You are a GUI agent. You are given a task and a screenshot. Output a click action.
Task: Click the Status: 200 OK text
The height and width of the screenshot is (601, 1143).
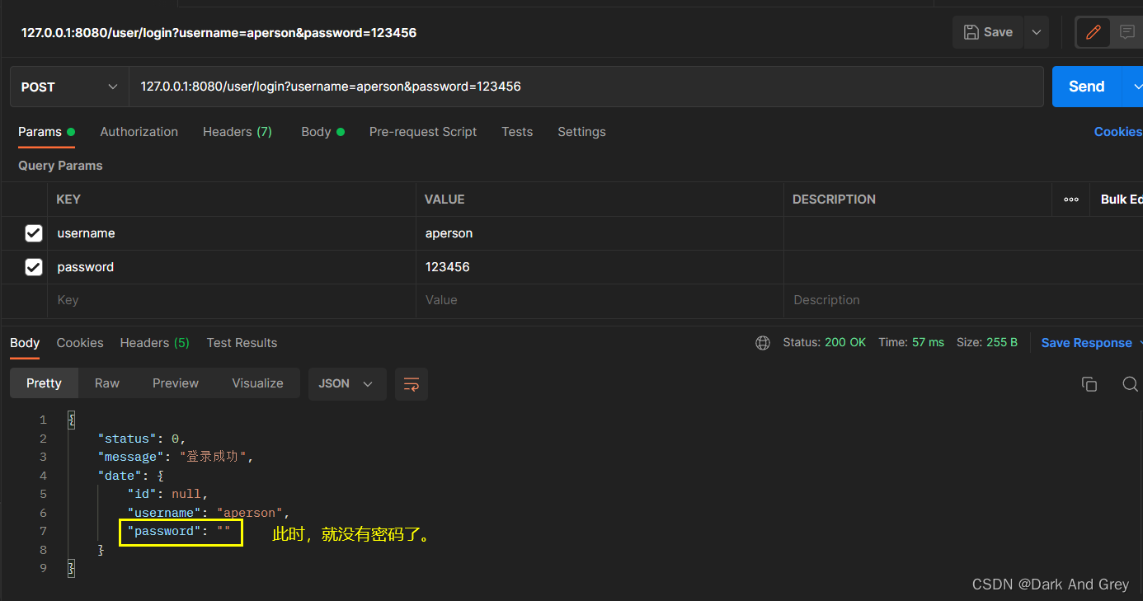point(825,343)
